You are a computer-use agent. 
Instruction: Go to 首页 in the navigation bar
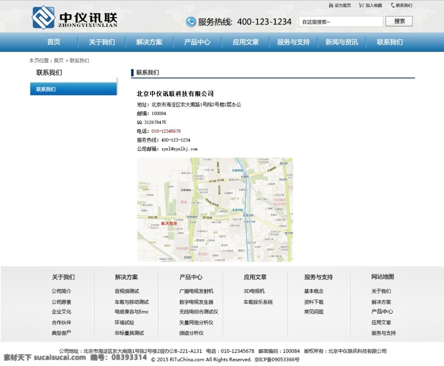pos(54,42)
